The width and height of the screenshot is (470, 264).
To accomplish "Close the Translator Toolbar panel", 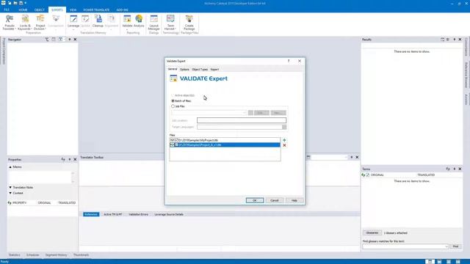I will coord(357,157).
